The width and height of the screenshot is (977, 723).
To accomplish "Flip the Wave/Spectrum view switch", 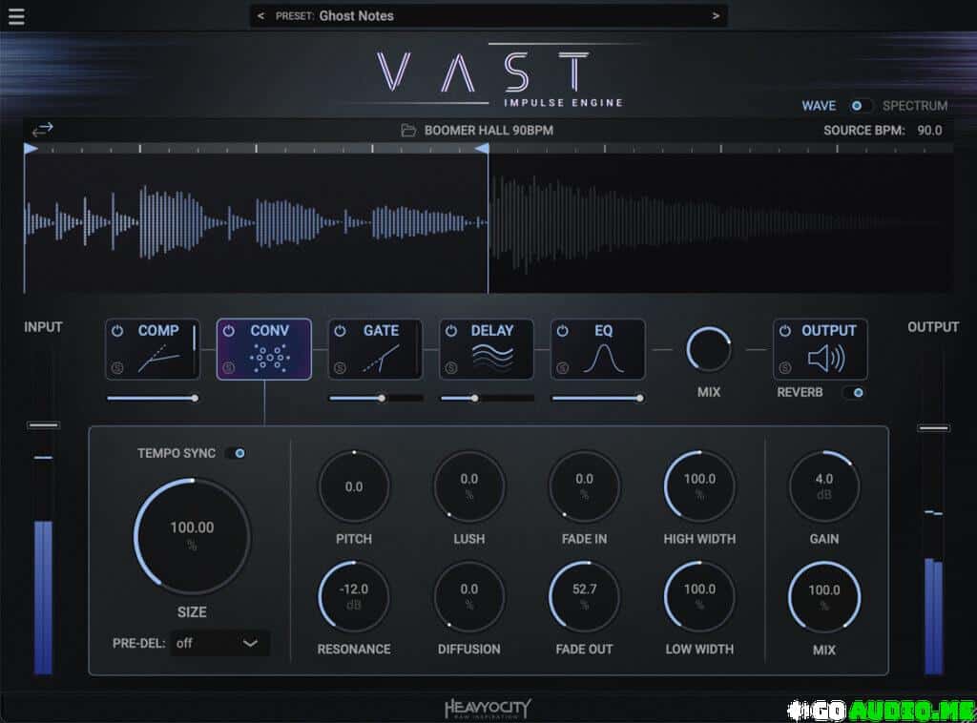I will click(861, 106).
